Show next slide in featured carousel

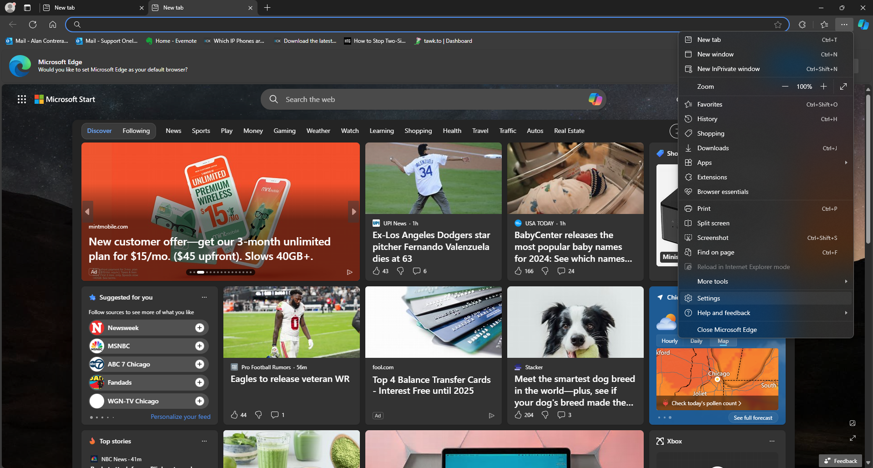click(x=354, y=212)
